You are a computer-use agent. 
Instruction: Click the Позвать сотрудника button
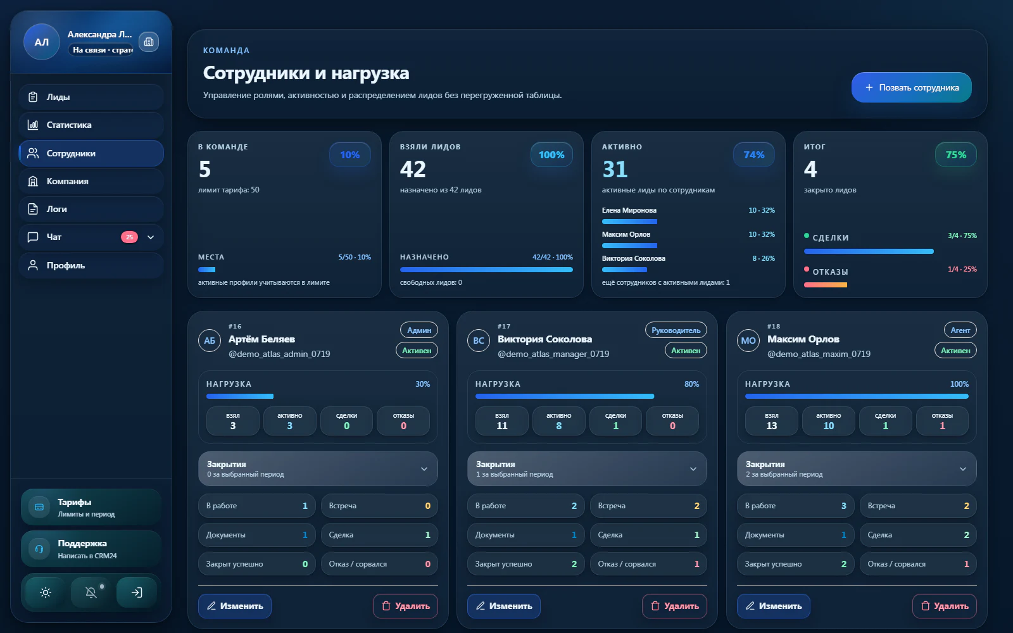[x=912, y=87]
